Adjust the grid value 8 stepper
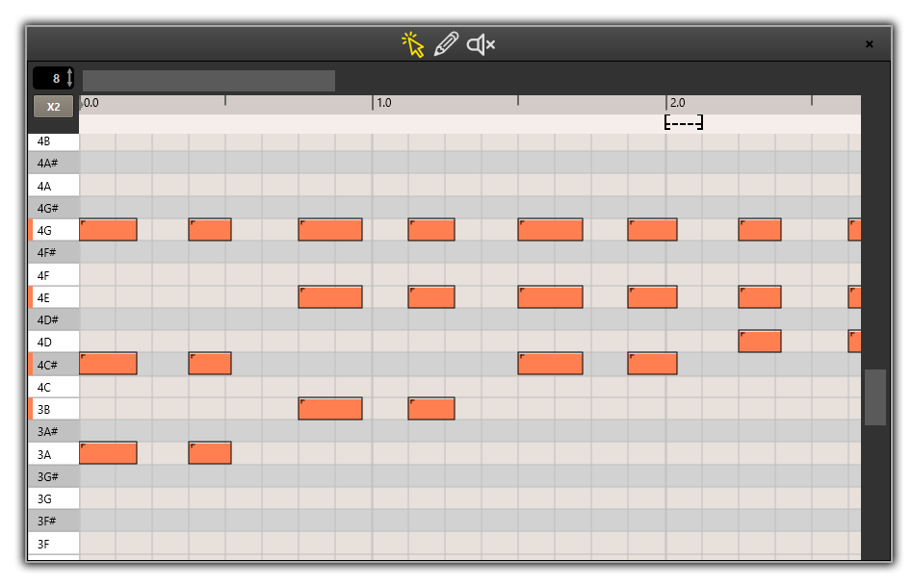 (54, 78)
